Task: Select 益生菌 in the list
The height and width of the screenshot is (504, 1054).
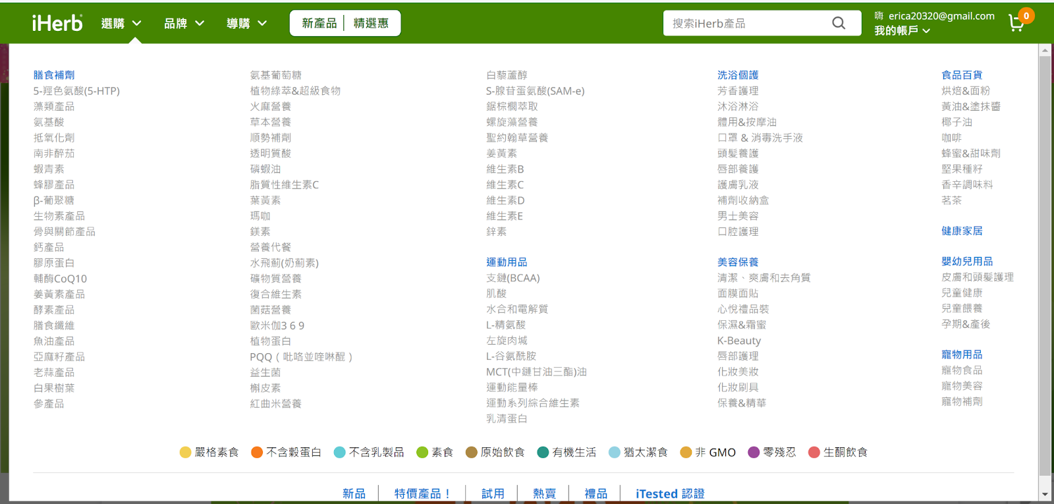Action: coord(265,372)
